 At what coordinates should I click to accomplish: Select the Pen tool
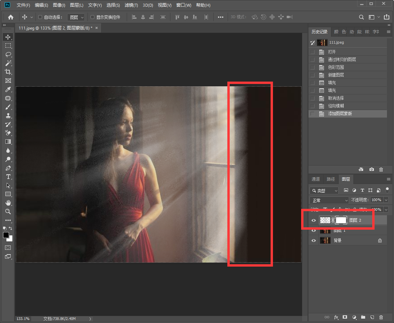pos(8,168)
